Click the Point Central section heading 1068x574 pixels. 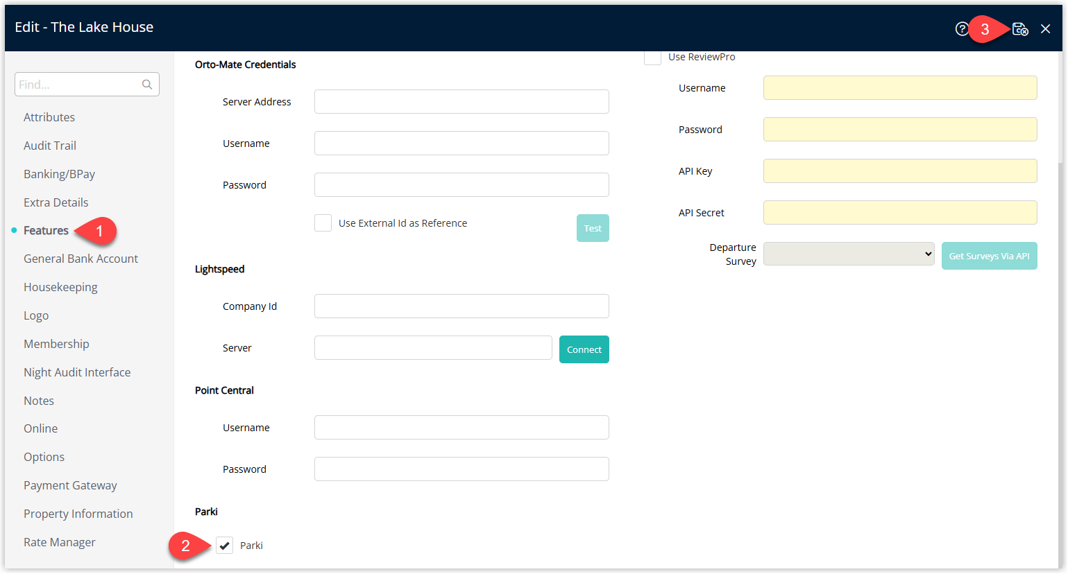coord(224,390)
